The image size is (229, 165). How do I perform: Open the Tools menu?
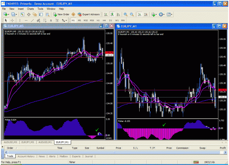tap(40, 9)
